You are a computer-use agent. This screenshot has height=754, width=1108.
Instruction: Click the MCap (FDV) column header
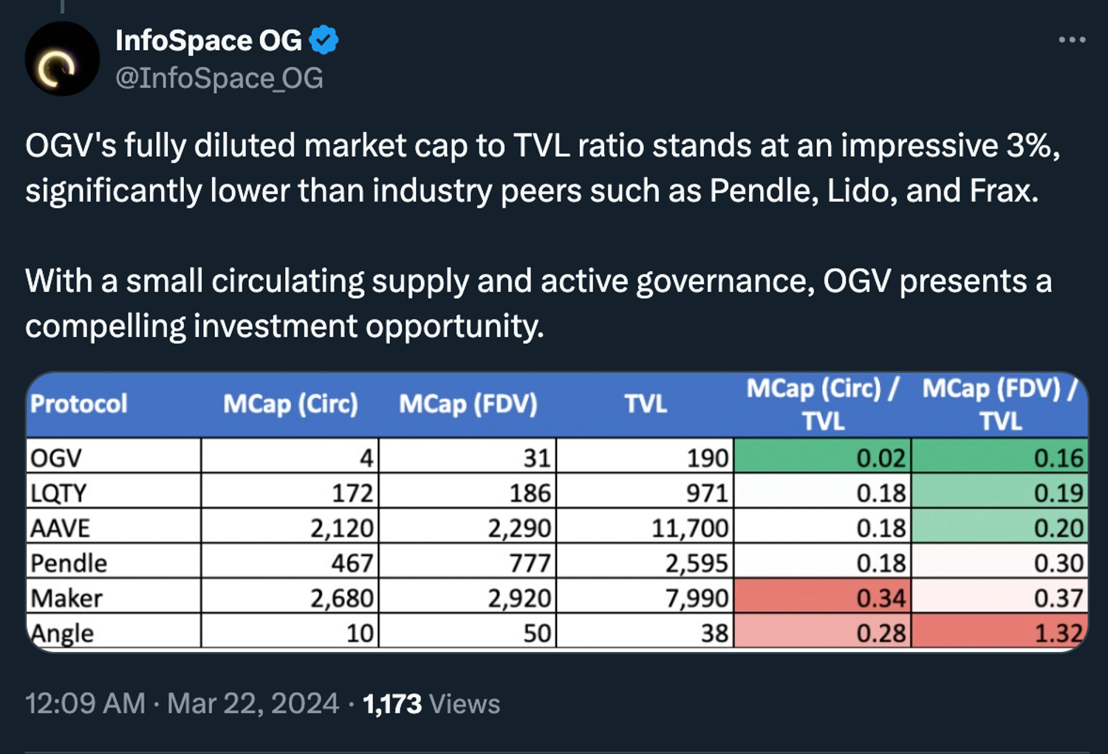(x=468, y=404)
